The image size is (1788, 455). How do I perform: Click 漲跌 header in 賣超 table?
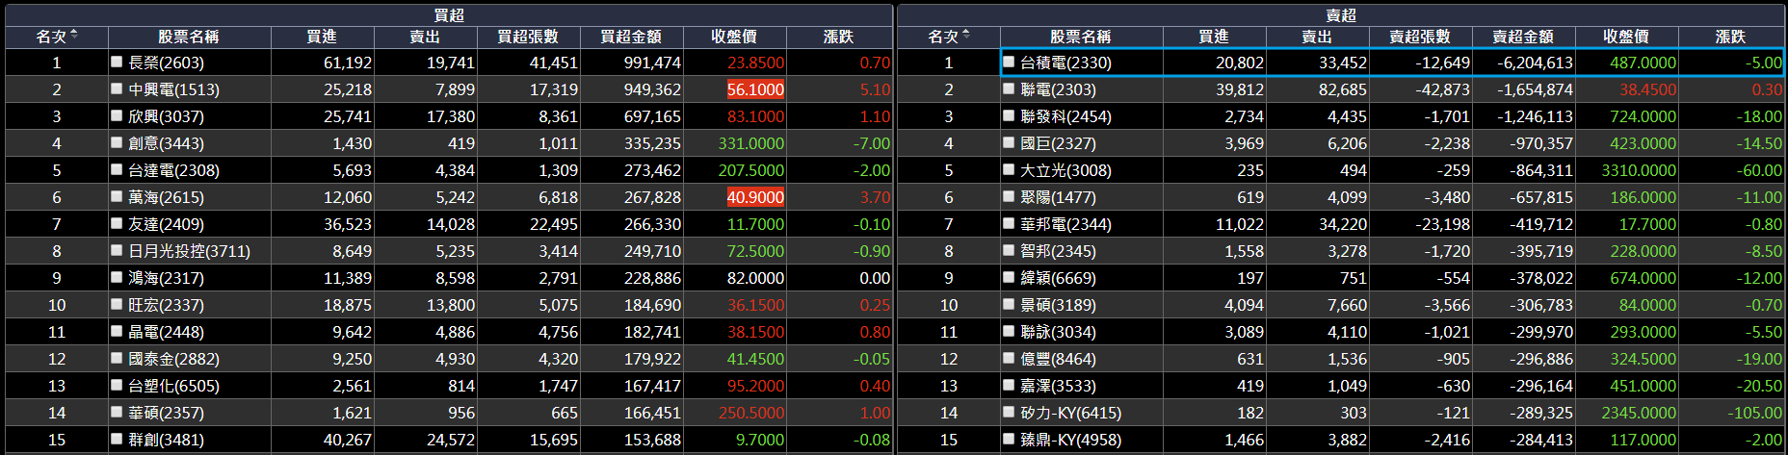click(1731, 37)
